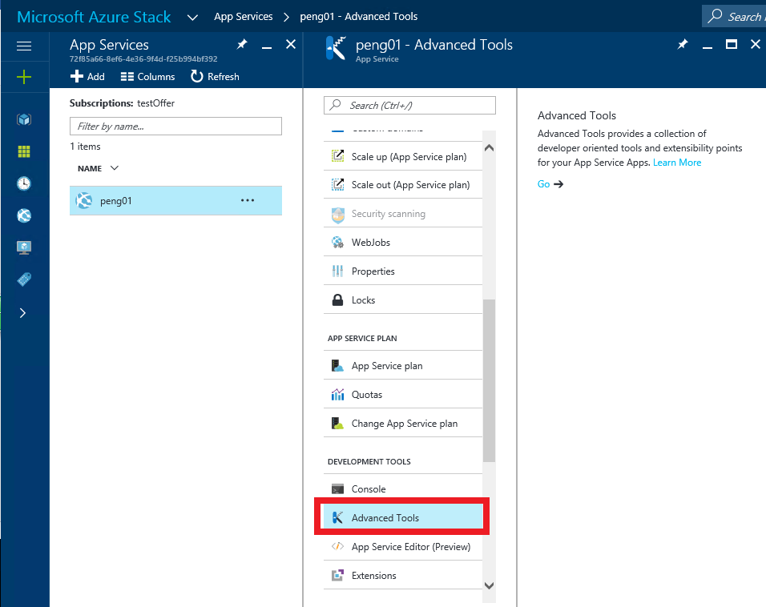Click the Filter by name field
Image resolution: width=766 pixels, height=607 pixels.
click(x=175, y=126)
